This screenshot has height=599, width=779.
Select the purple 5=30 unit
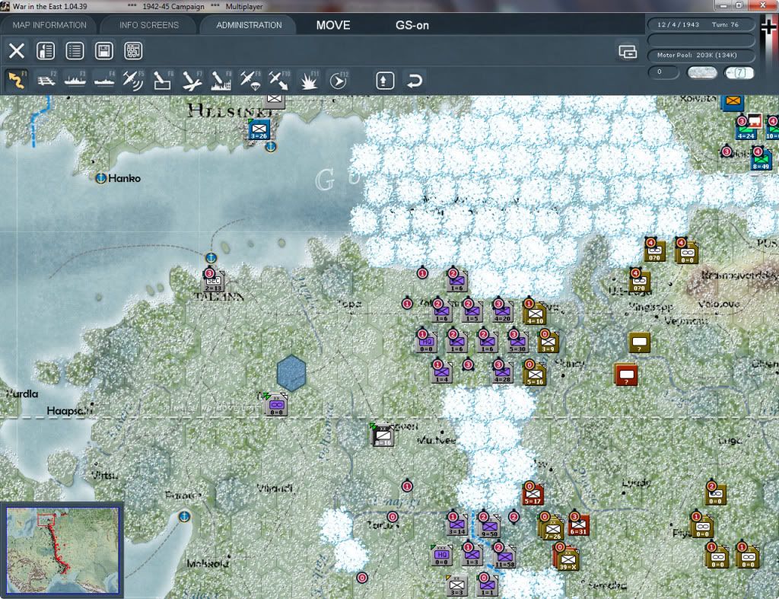click(x=517, y=342)
